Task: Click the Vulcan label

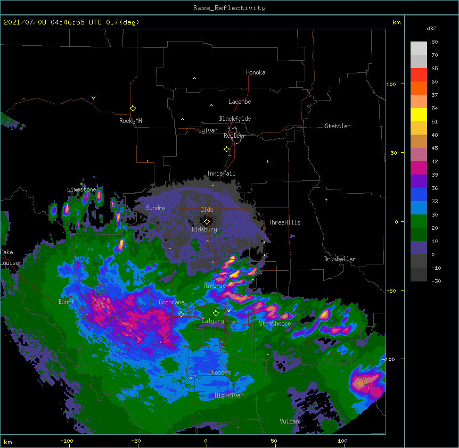Action: pyautogui.click(x=290, y=421)
